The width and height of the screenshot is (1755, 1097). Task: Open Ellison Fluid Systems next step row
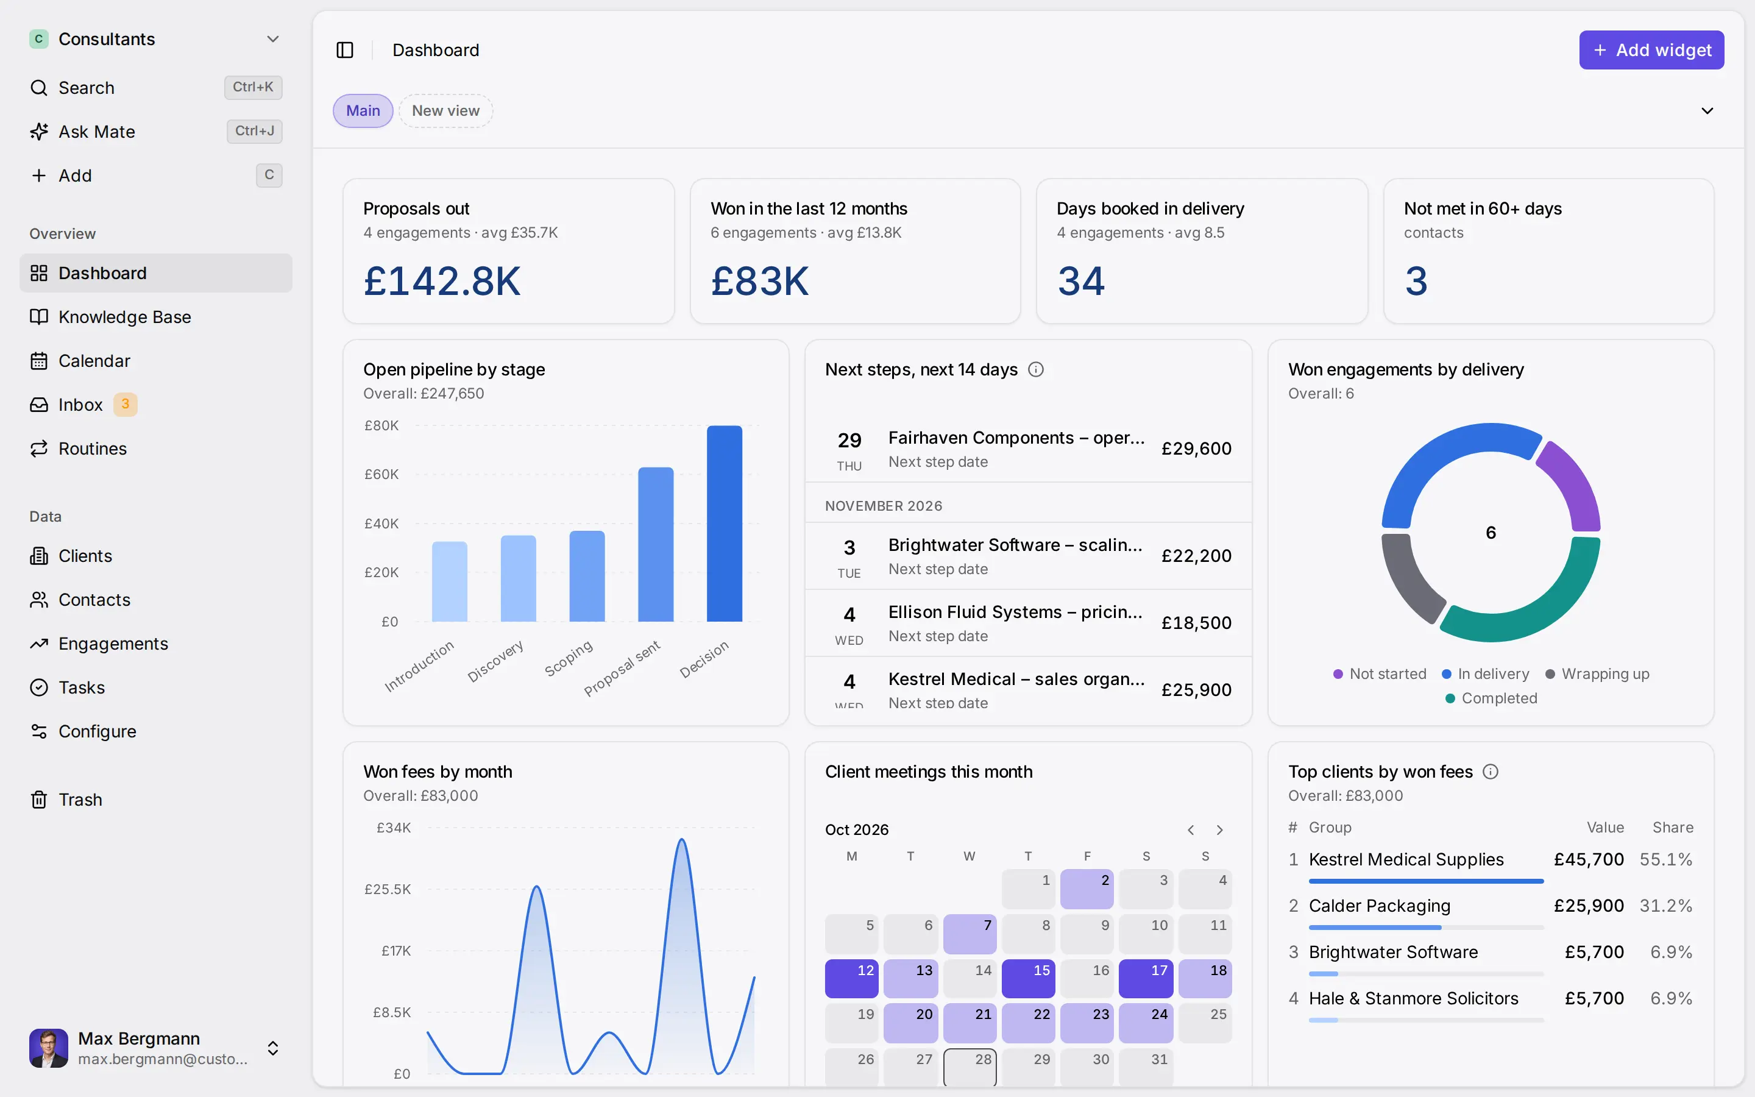1029,623
